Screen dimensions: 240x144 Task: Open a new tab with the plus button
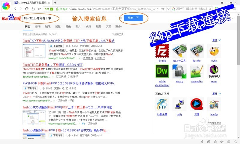(55, 3)
